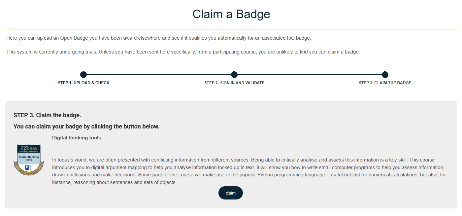Click the 'currently undergoing trials' notice text
The height and width of the screenshot is (216, 462).
tap(183, 52)
